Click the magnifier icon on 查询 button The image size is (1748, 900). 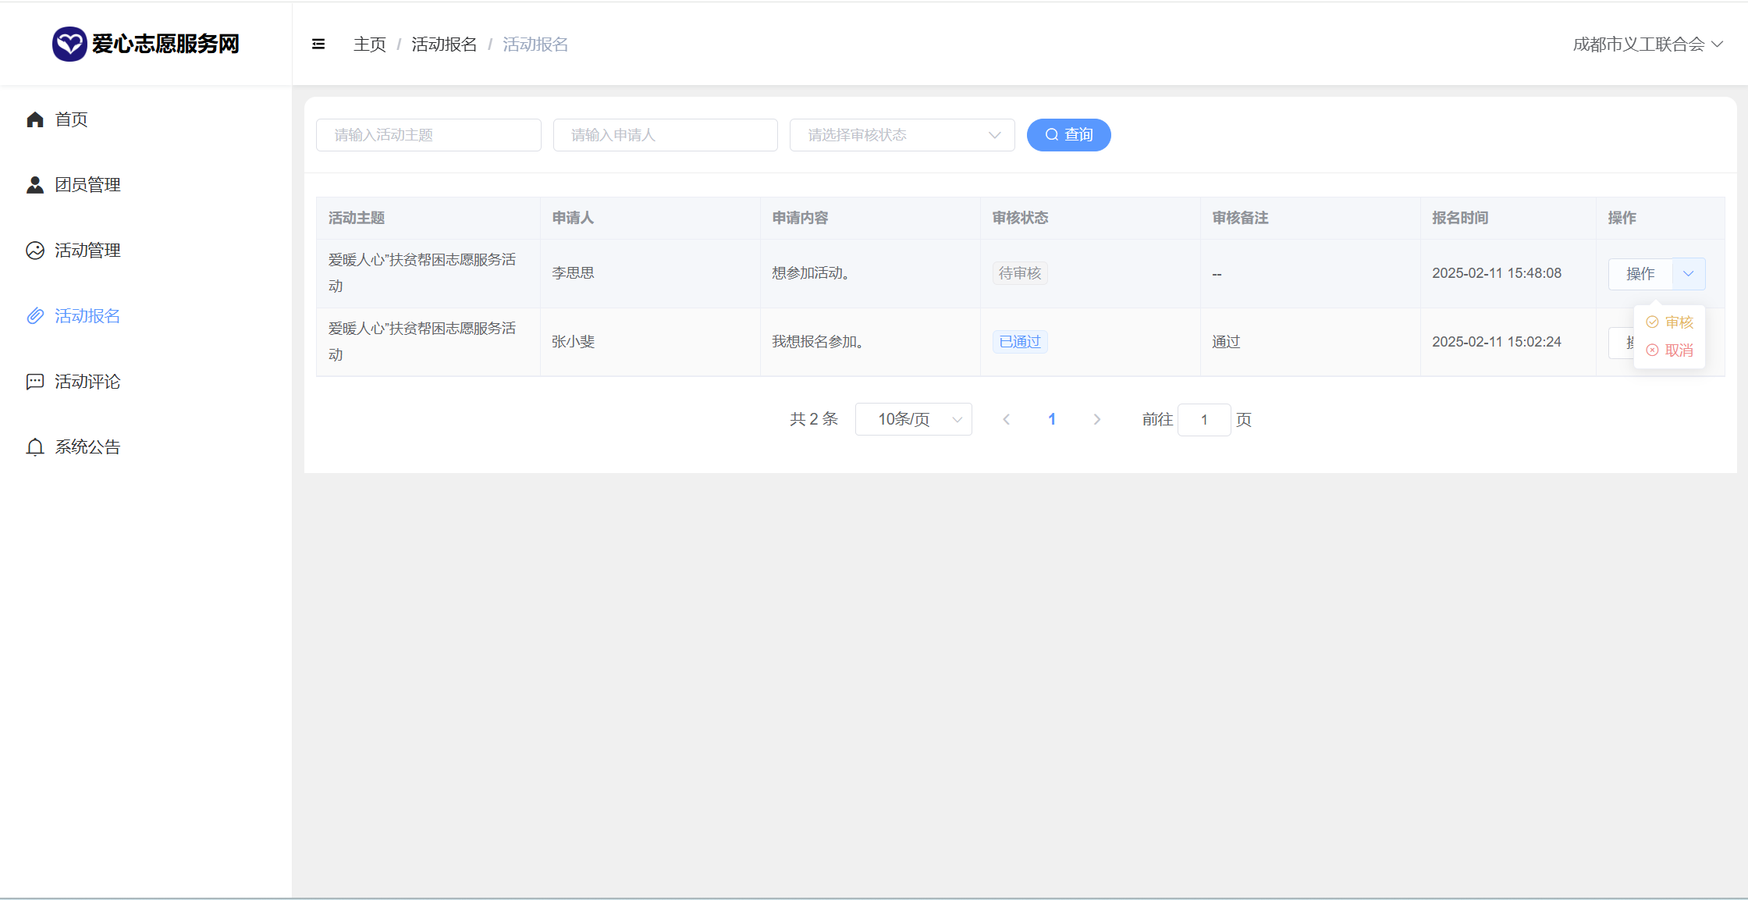pos(1052,135)
